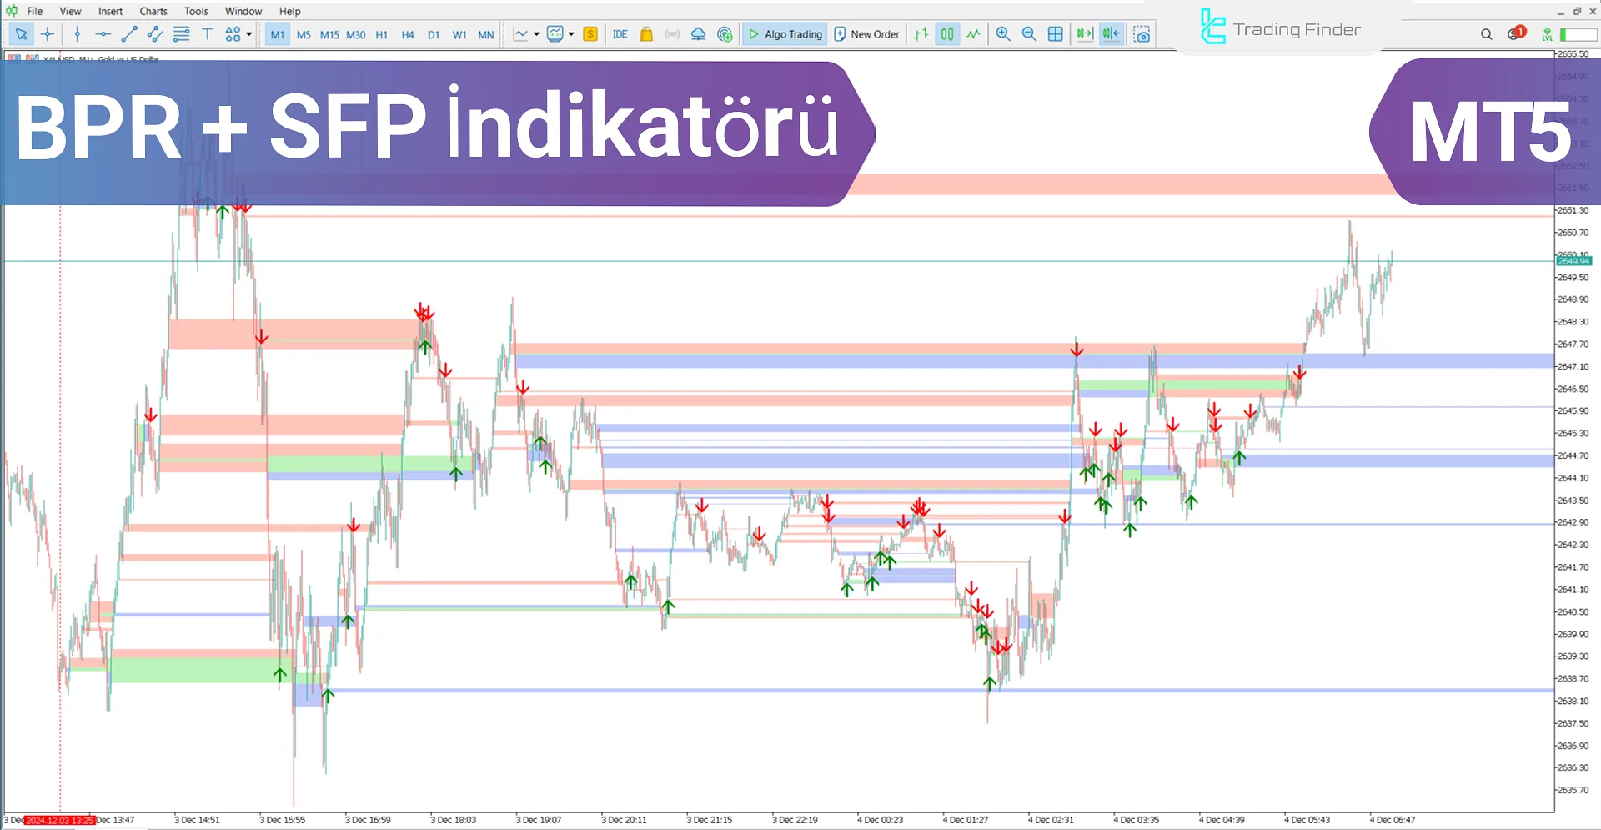The image size is (1601, 830).
Task: Click the New Order button
Action: tap(866, 34)
